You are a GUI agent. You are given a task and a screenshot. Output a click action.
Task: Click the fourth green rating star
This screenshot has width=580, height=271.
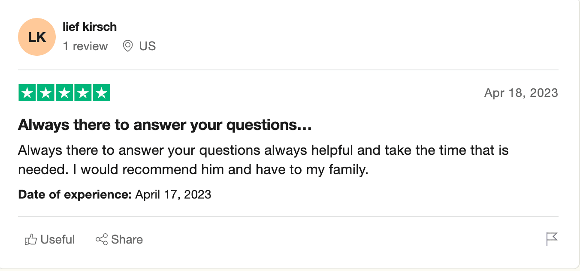[x=83, y=93]
